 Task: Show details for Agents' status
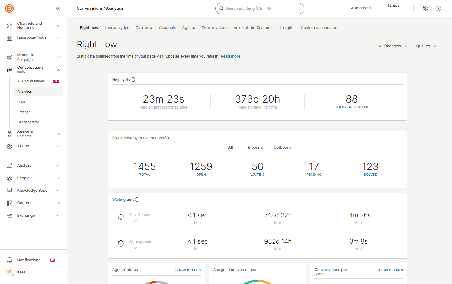click(188, 270)
